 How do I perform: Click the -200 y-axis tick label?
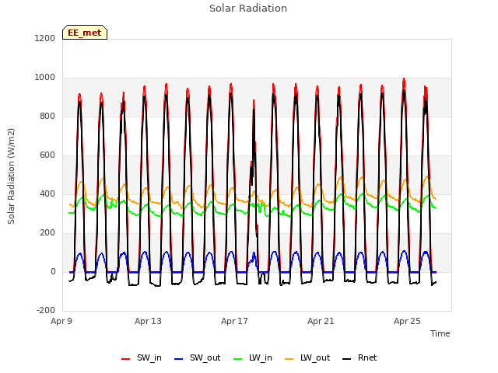(46, 311)
